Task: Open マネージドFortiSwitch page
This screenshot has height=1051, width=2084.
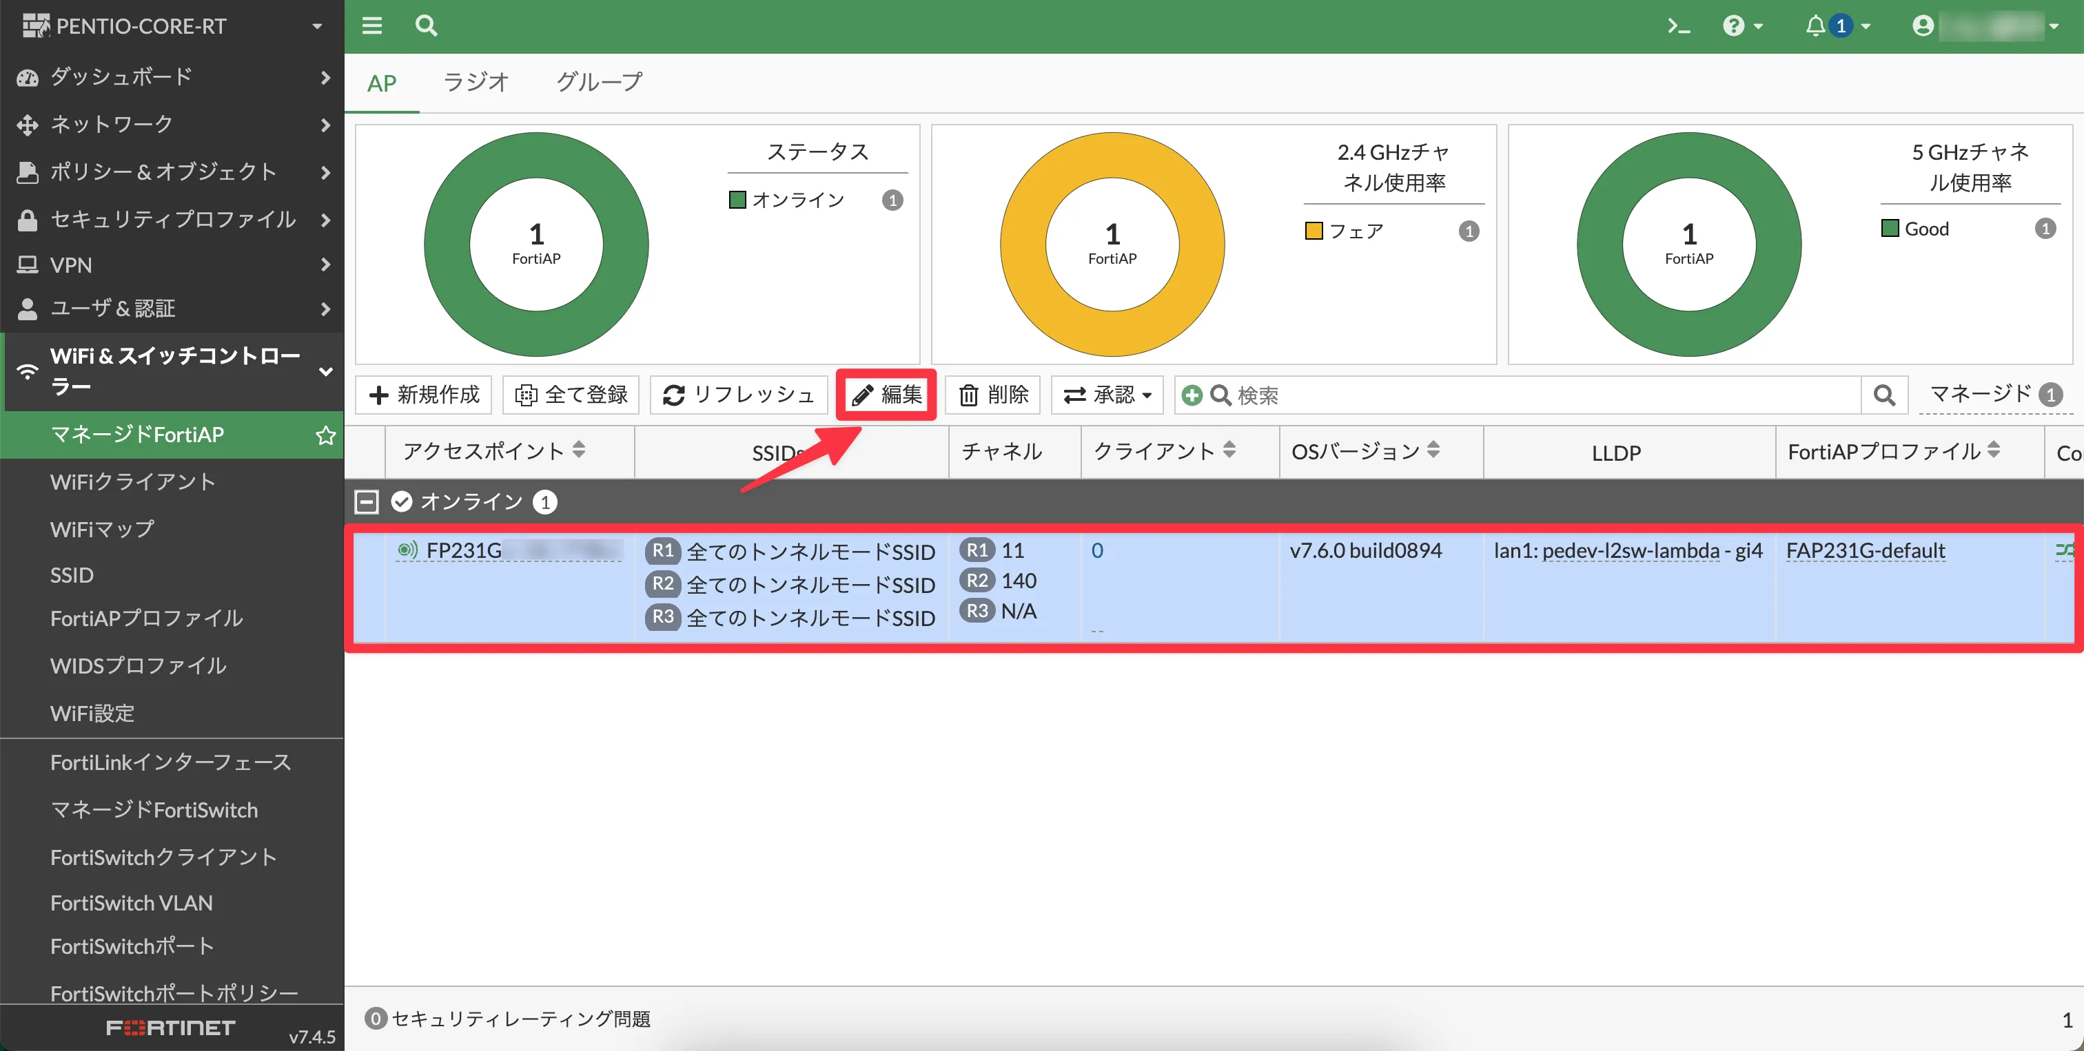Action: coord(154,810)
